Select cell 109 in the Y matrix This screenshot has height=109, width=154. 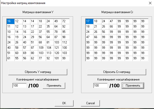point(42,48)
